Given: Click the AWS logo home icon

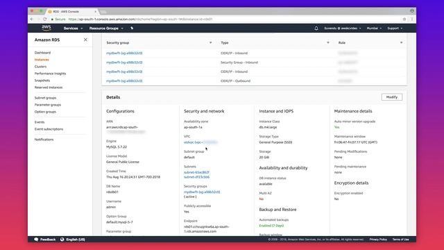Looking at the screenshot, I should pyautogui.click(x=46, y=28).
